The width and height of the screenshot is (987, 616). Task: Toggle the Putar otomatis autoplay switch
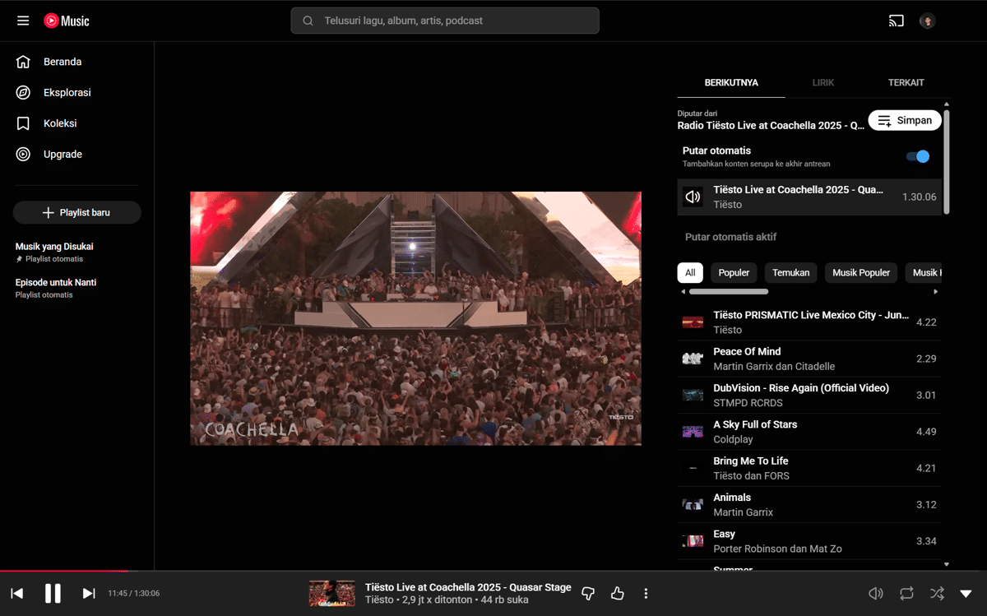(x=918, y=156)
